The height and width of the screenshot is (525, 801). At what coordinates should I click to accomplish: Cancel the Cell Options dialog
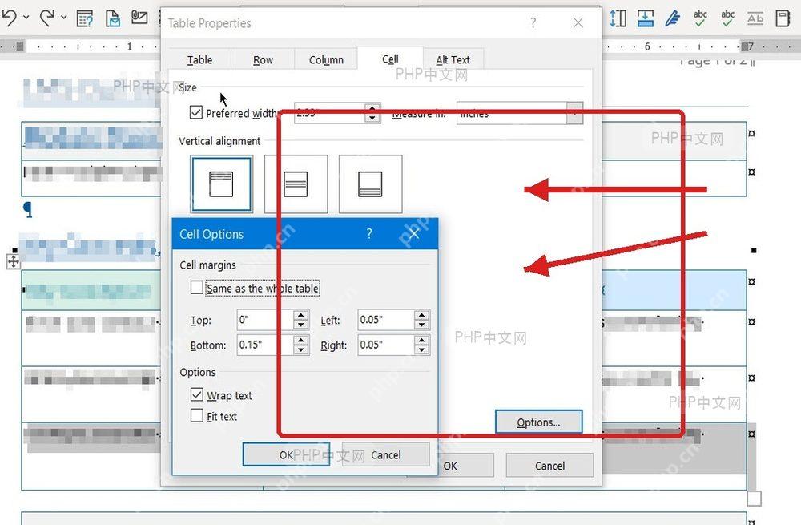(x=386, y=454)
